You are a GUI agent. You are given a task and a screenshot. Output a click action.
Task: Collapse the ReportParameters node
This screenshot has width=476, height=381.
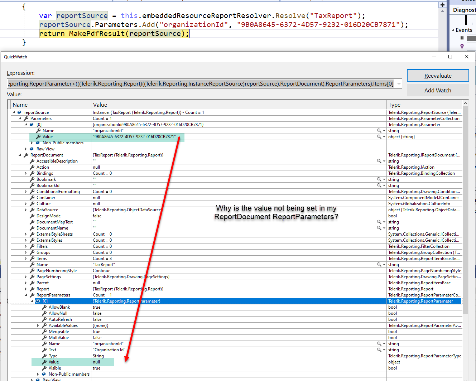coord(26,295)
